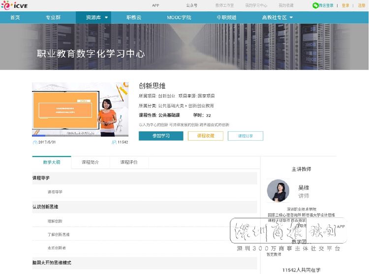369x274 pixels.
Task: Select the 教学大纲 tab
Action: point(51,162)
